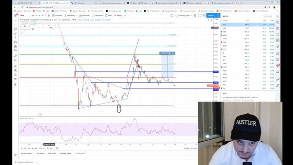This screenshot has width=293, height=165.
Task: Expand the indicator templates dropdown arrow
Action: (76, 15)
